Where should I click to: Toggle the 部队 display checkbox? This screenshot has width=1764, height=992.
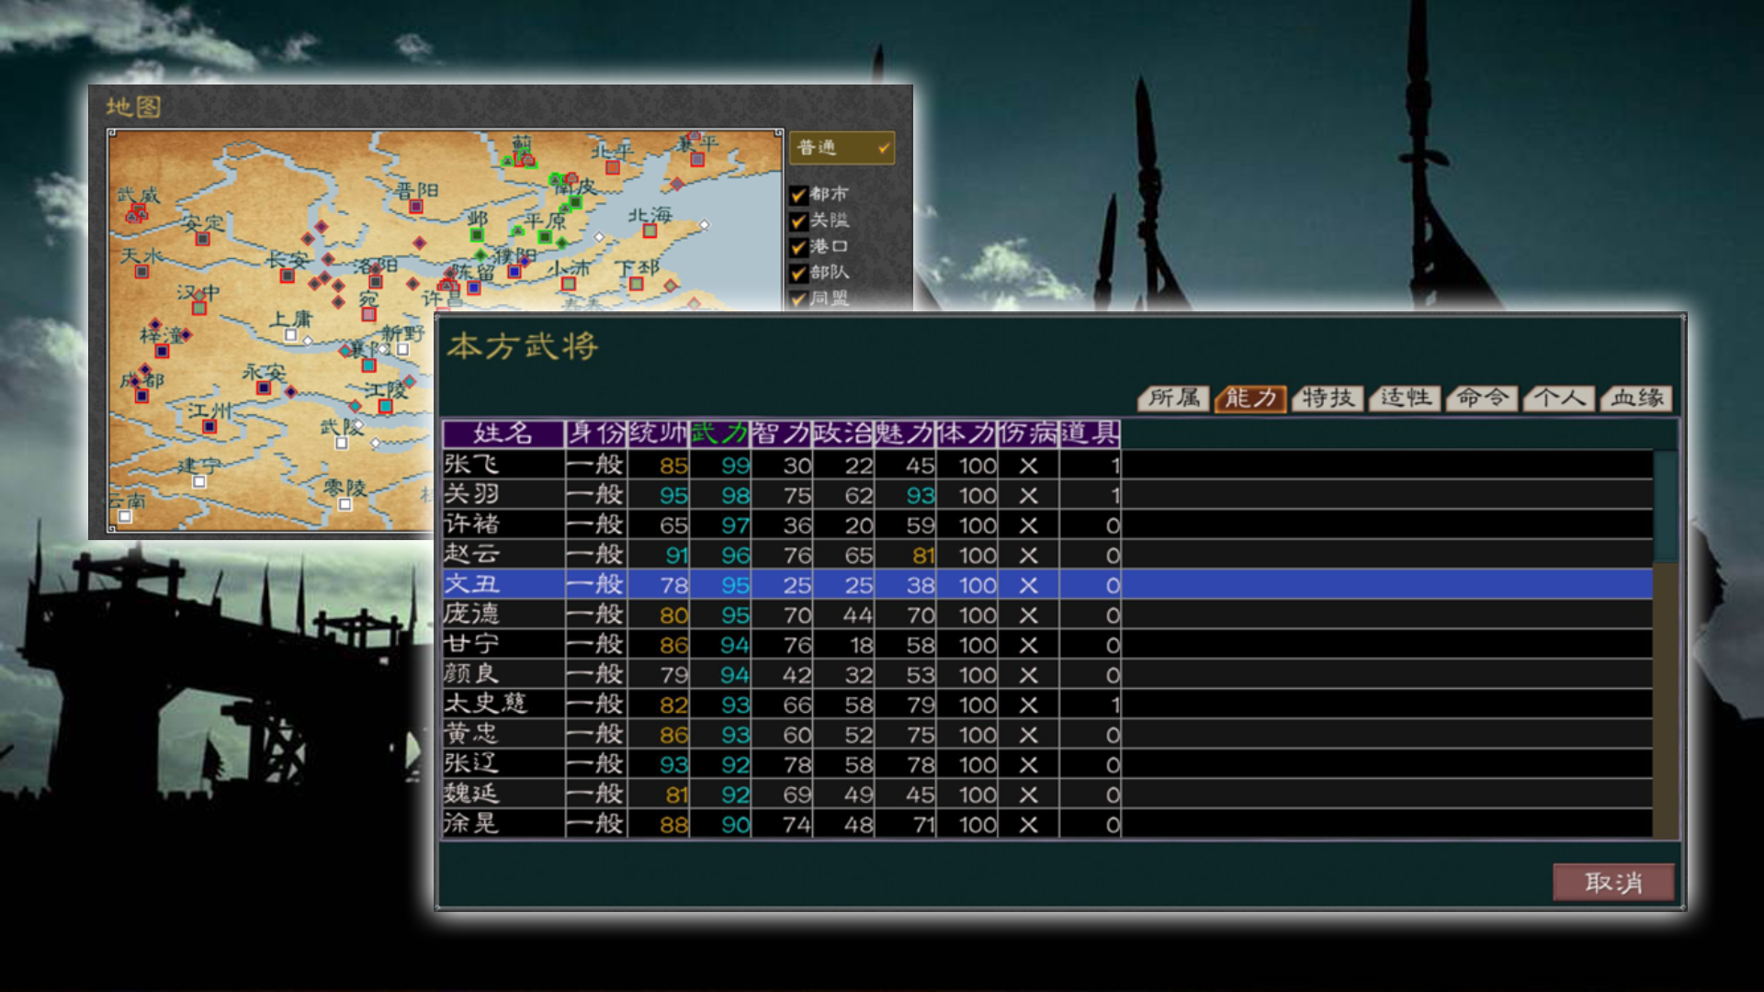click(x=798, y=272)
